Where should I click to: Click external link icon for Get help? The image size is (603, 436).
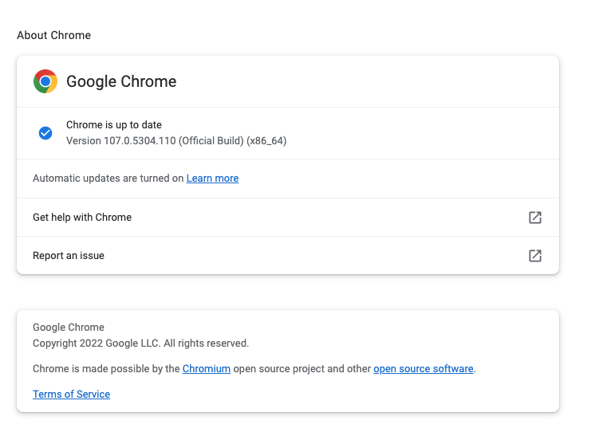pyautogui.click(x=535, y=218)
